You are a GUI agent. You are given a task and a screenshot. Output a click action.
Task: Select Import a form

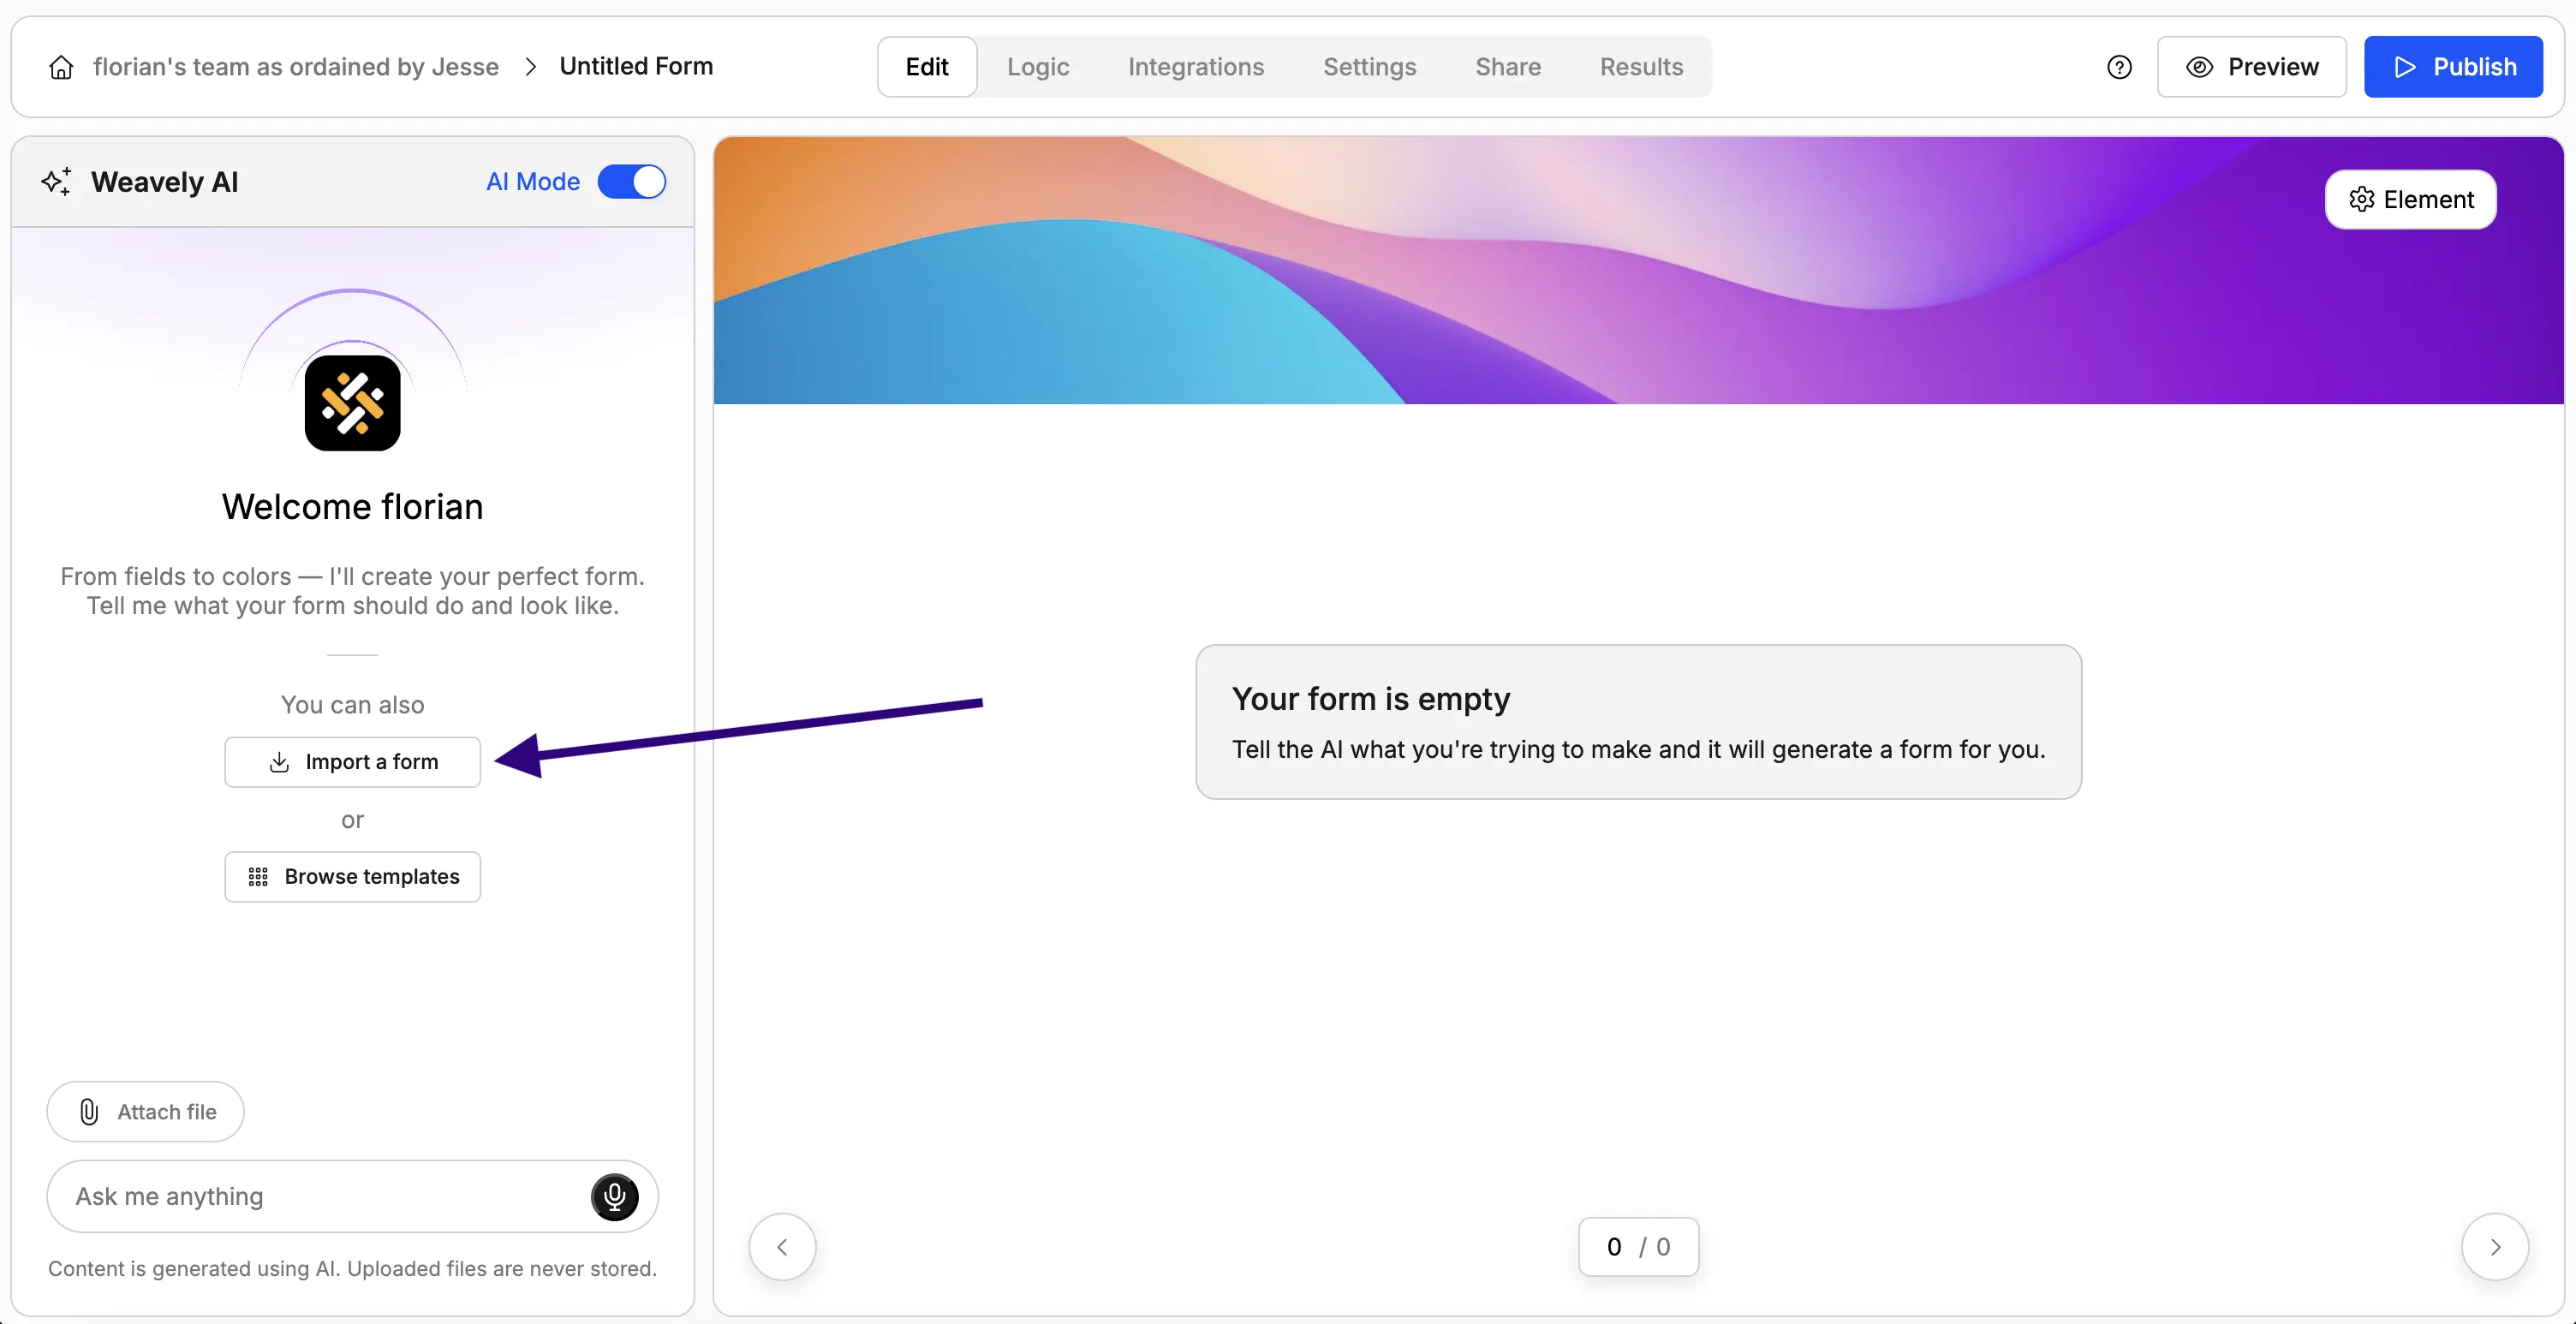(352, 762)
